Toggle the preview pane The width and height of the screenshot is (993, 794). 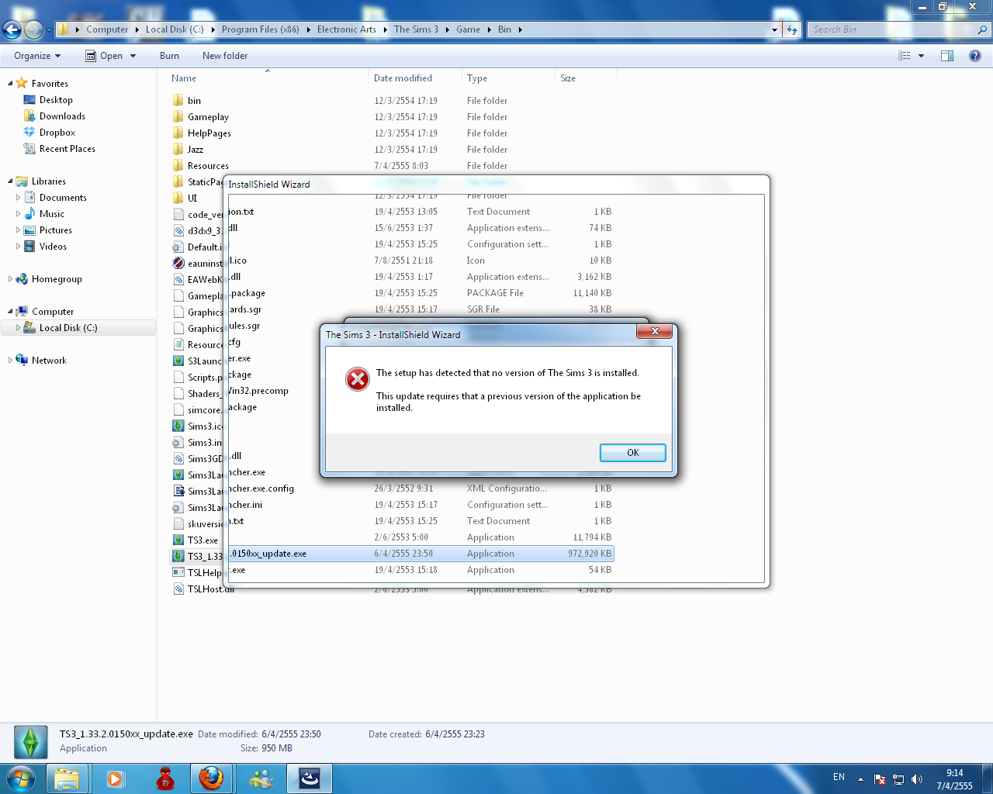[x=947, y=56]
